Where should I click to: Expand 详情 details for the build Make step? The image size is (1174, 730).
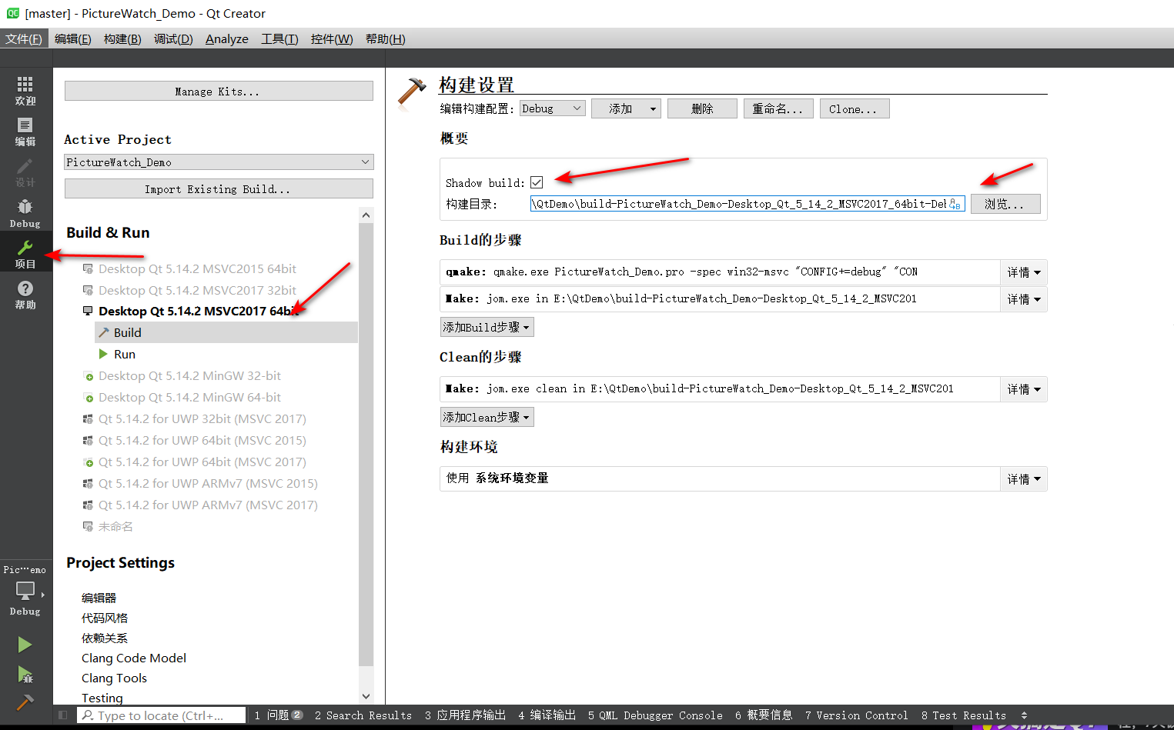tap(1024, 299)
